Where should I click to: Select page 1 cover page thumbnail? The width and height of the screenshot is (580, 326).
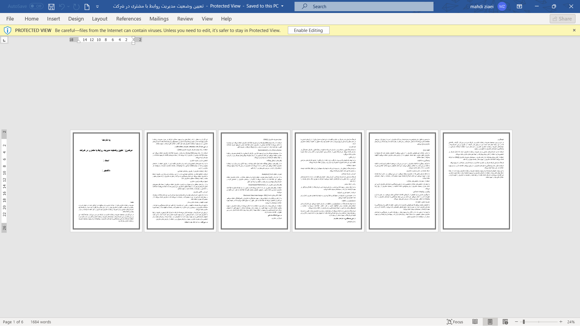(x=106, y=181)
